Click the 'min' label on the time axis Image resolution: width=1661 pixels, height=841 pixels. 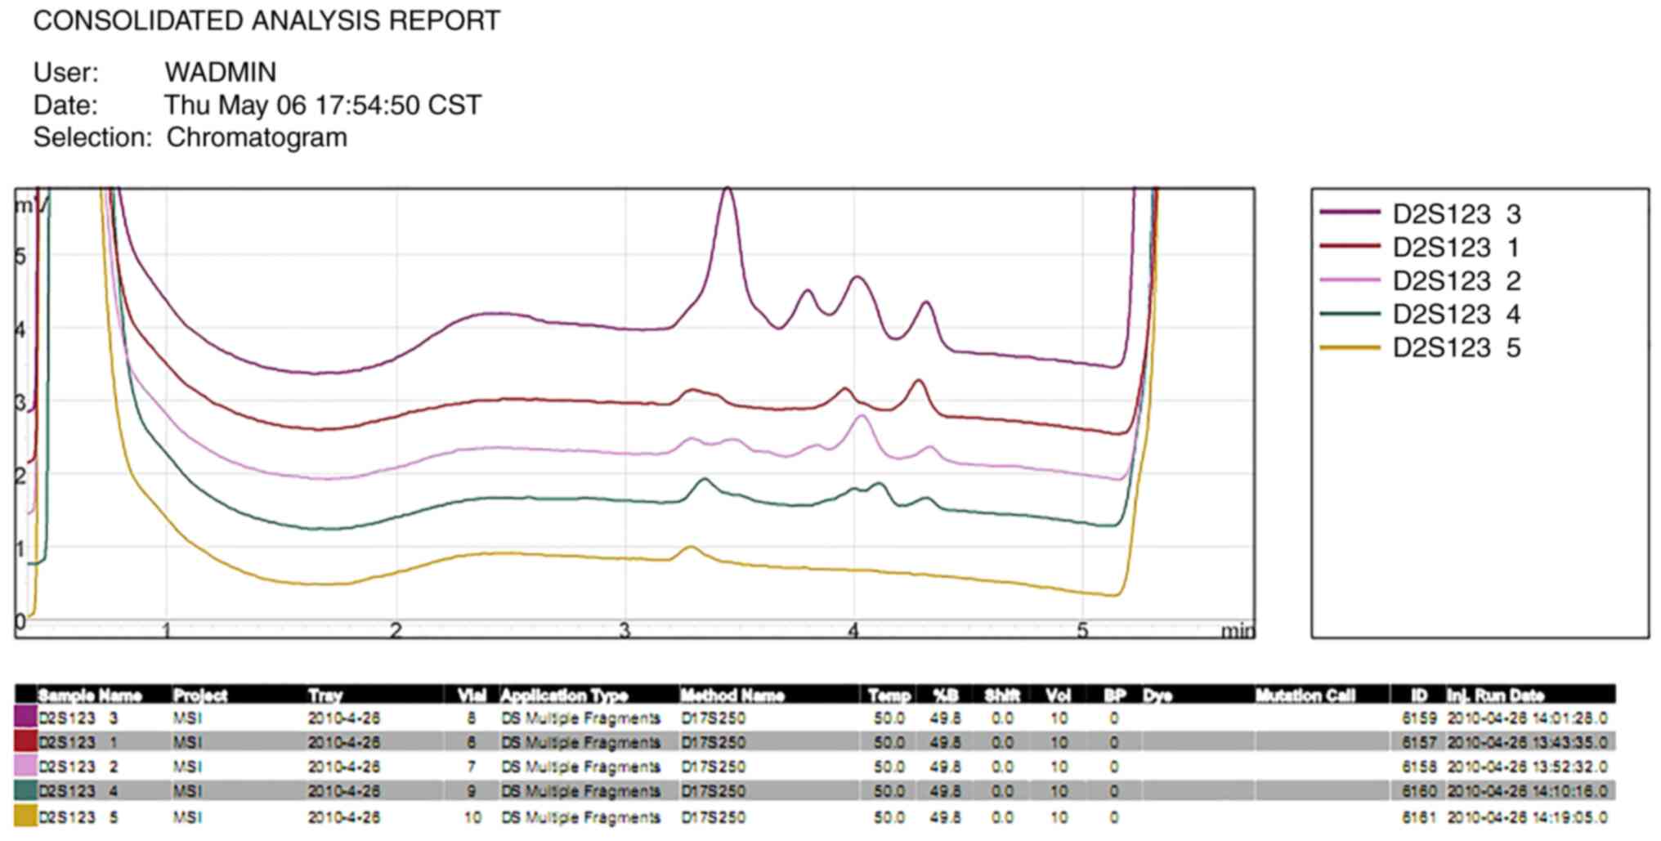pos(1237,631)
